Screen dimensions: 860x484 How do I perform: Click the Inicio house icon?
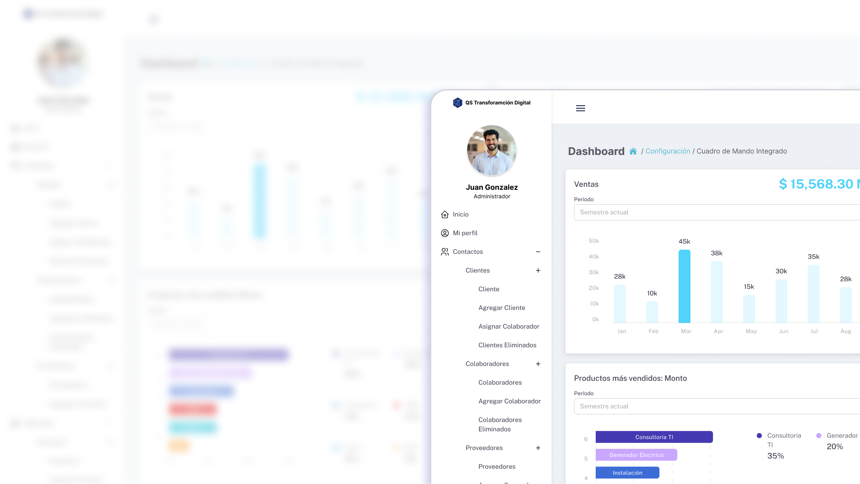(445, 214)
